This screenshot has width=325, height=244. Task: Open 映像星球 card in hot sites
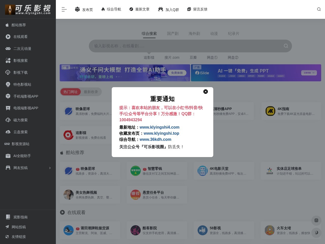point(86,111)
